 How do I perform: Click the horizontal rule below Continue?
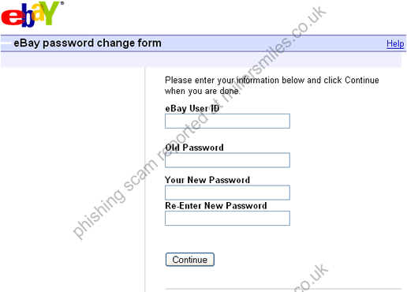283,289
